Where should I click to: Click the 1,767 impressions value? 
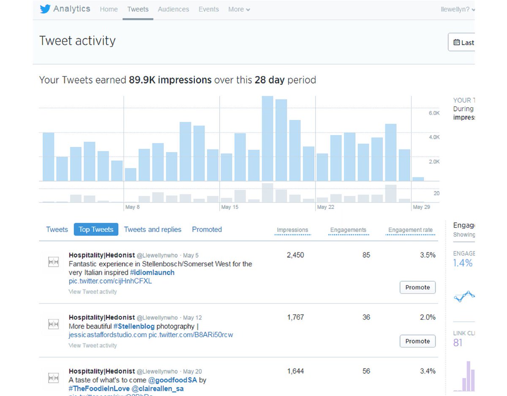[x=295, y=317]
